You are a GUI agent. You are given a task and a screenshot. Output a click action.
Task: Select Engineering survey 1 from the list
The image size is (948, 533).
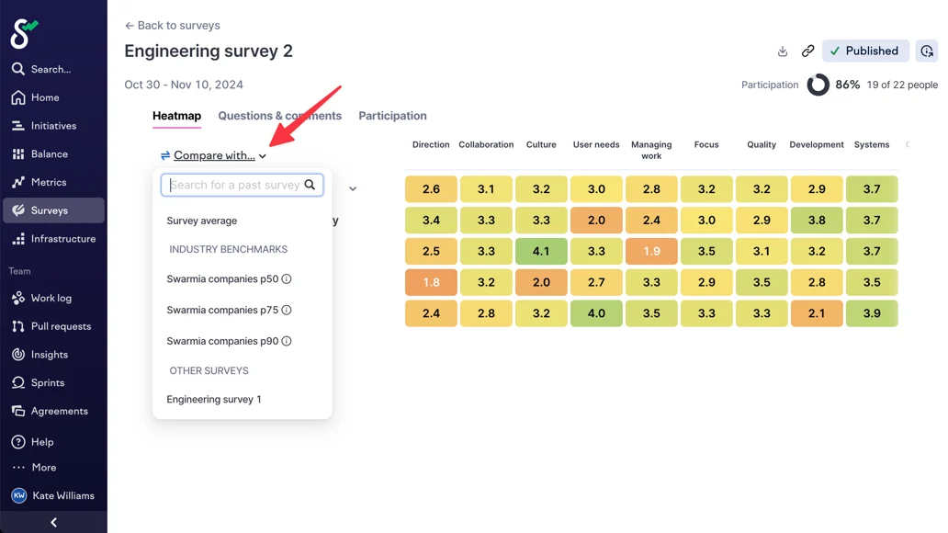(214, 400)
